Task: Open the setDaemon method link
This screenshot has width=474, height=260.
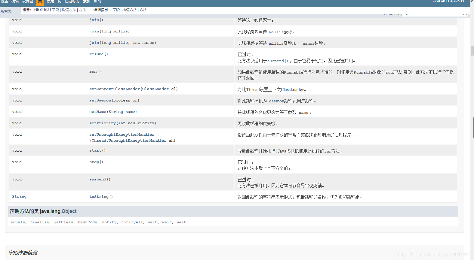Action: (100, 100)
